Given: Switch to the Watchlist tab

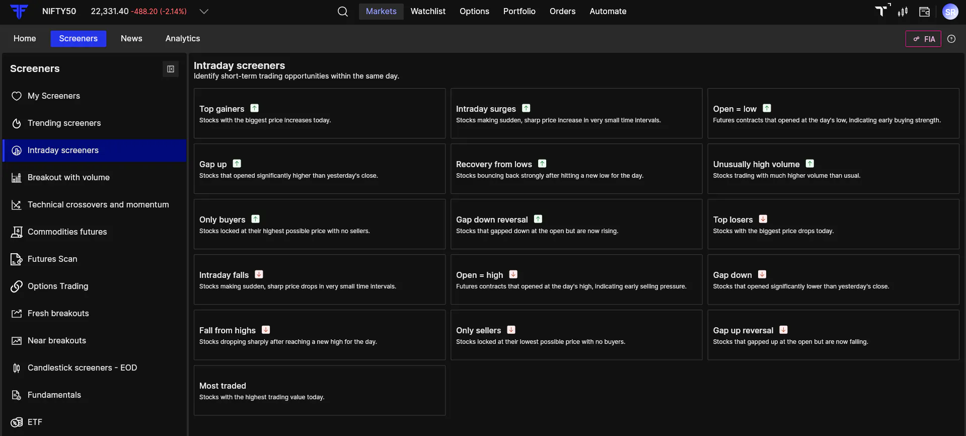Looking at the screenshot, I should point(428,12).
